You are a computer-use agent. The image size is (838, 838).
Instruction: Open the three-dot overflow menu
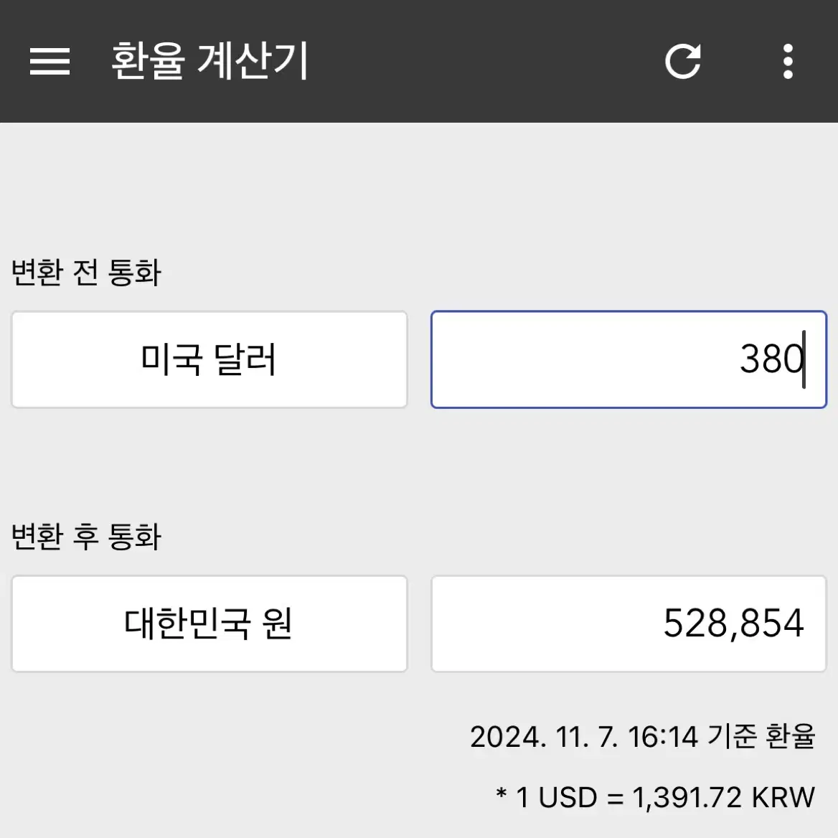coord(788,62)
